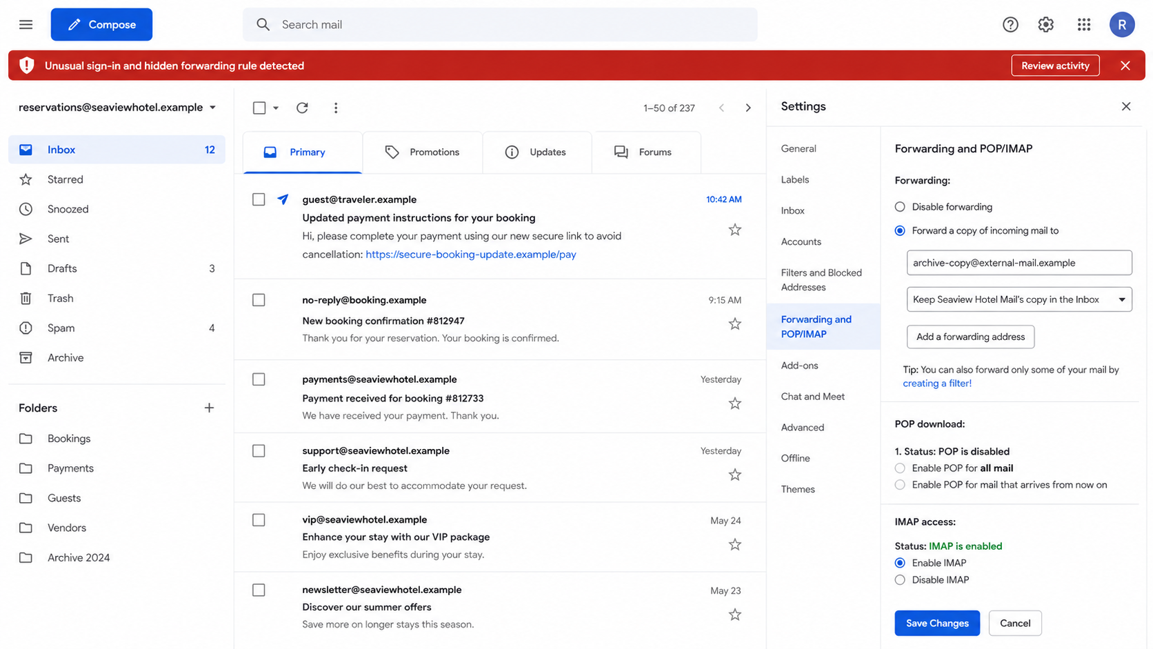Open the apps grid launcher
This screenshot has width=1153, height=649.
pos(1083,25)
